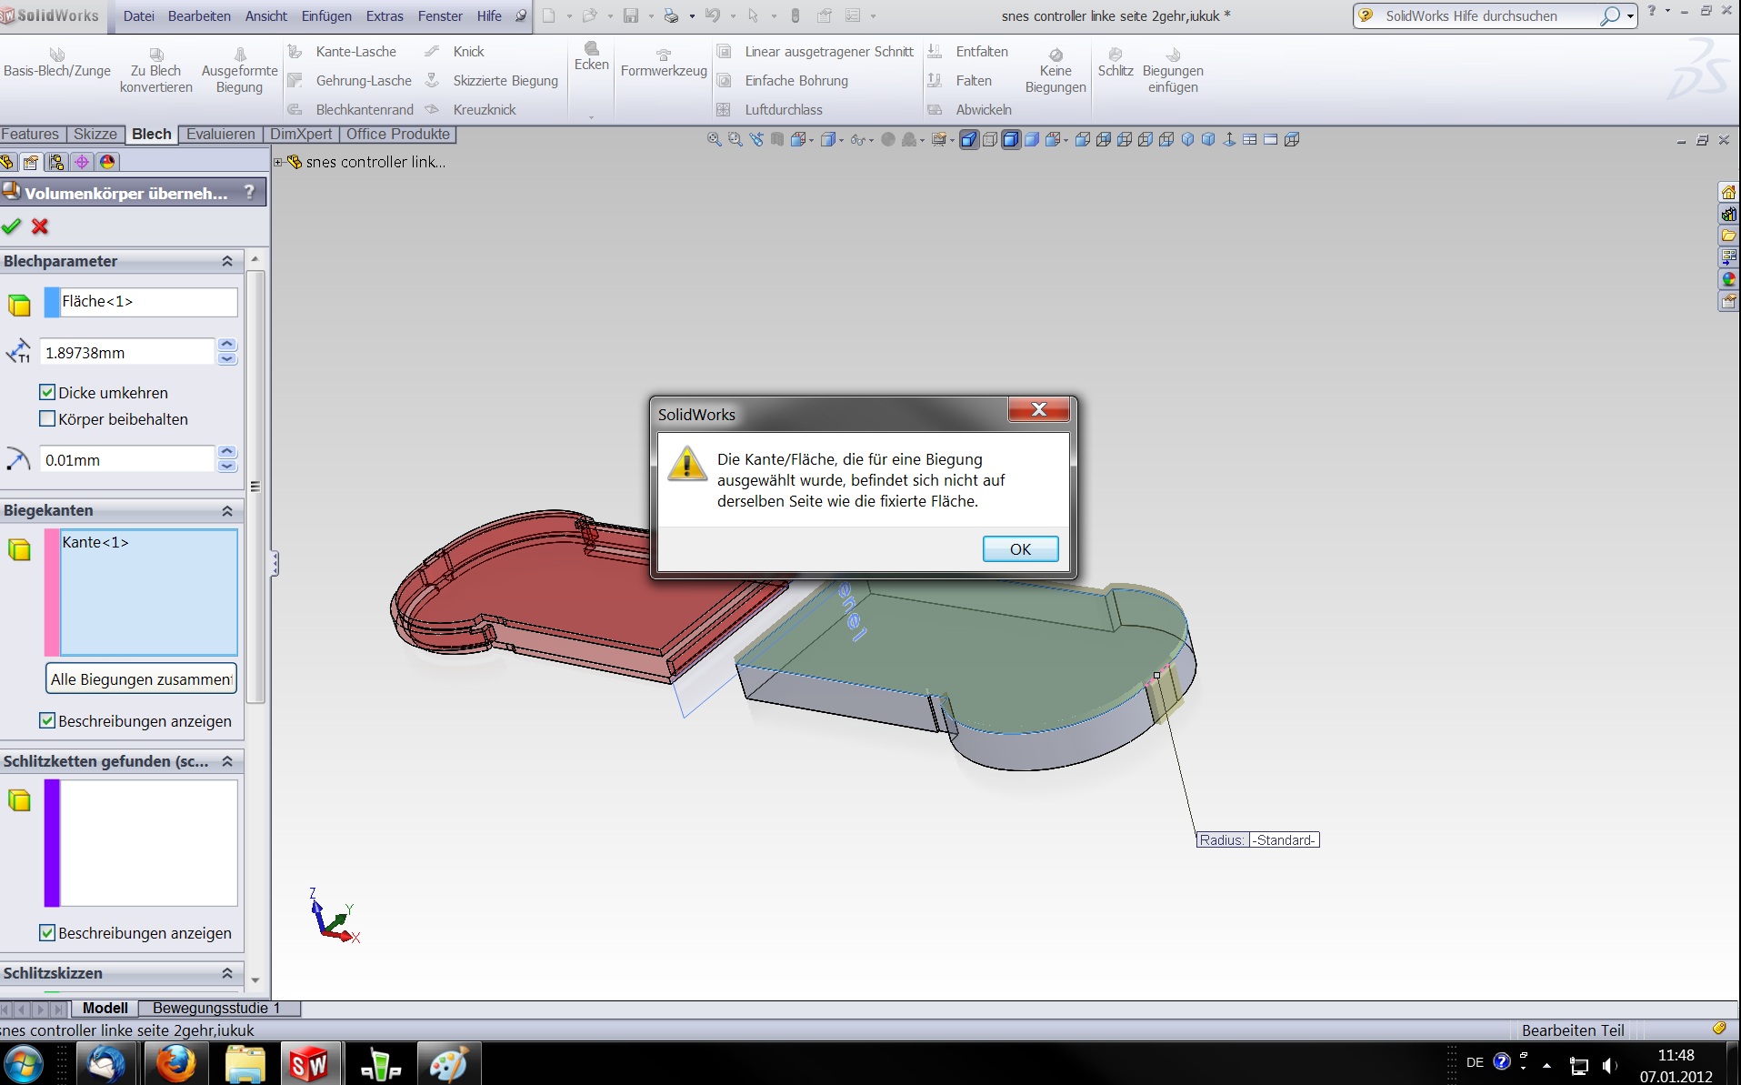Switch to the Skizze tab

95,135
